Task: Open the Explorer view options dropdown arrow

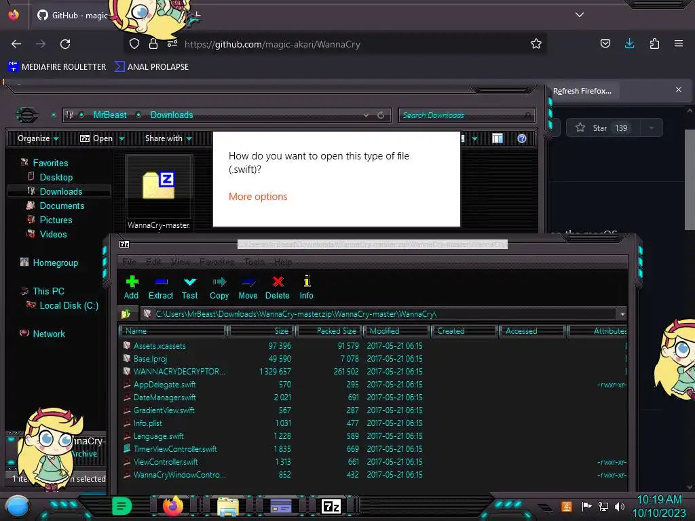Action: (x=474, y=138)
